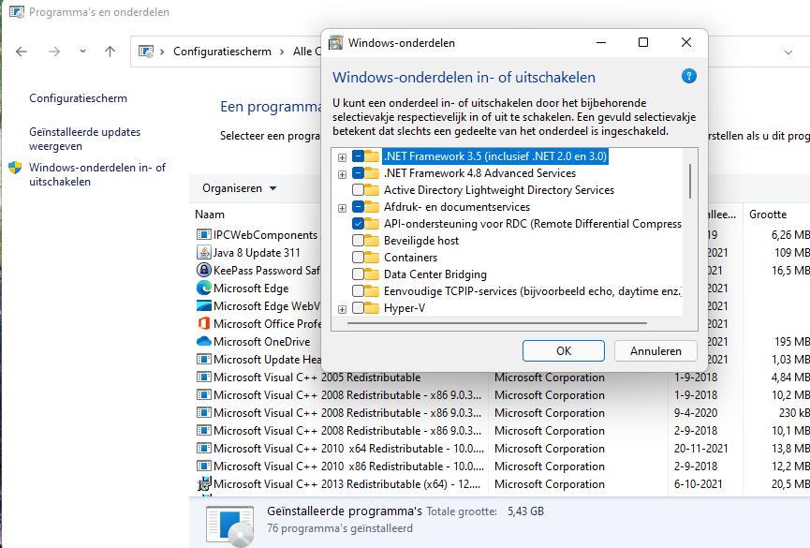
Task: Expand chevron after Configuratiescherm in breadcrumb
Action: [282, 52]
